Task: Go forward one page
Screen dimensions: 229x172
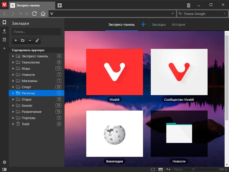Action: click(x=13, y=14)
